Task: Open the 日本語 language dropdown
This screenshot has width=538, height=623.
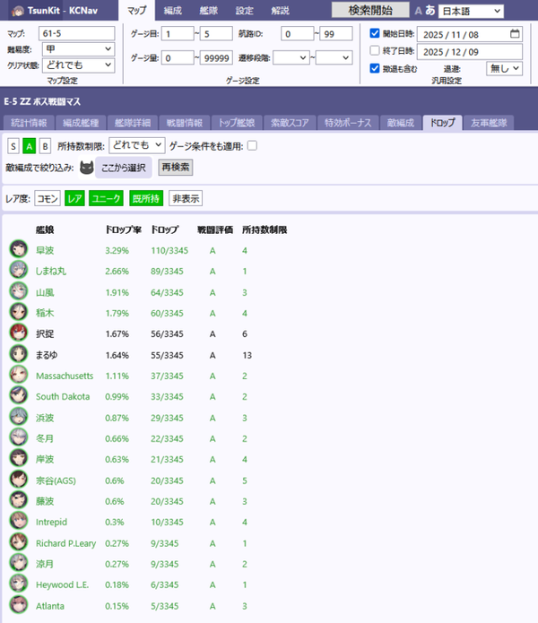Action: click(472, 11)
